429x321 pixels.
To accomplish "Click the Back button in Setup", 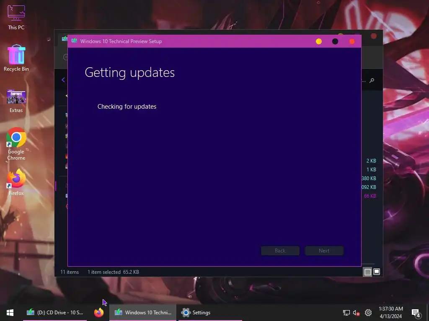I will pos(280,251).
